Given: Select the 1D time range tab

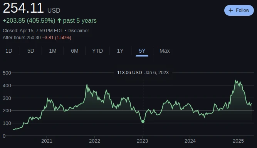Looking at the screenshot, I should point(9,51).
